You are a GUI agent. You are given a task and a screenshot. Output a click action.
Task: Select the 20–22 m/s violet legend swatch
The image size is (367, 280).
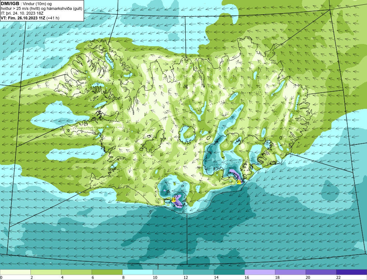(x=321, y=272)
